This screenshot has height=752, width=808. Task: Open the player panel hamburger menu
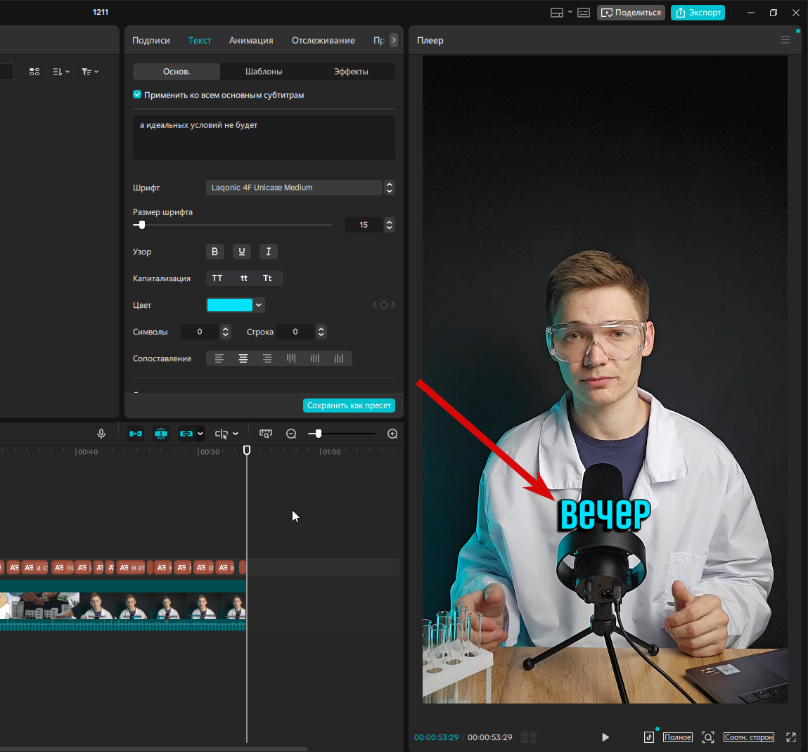(x=785, y=39)
